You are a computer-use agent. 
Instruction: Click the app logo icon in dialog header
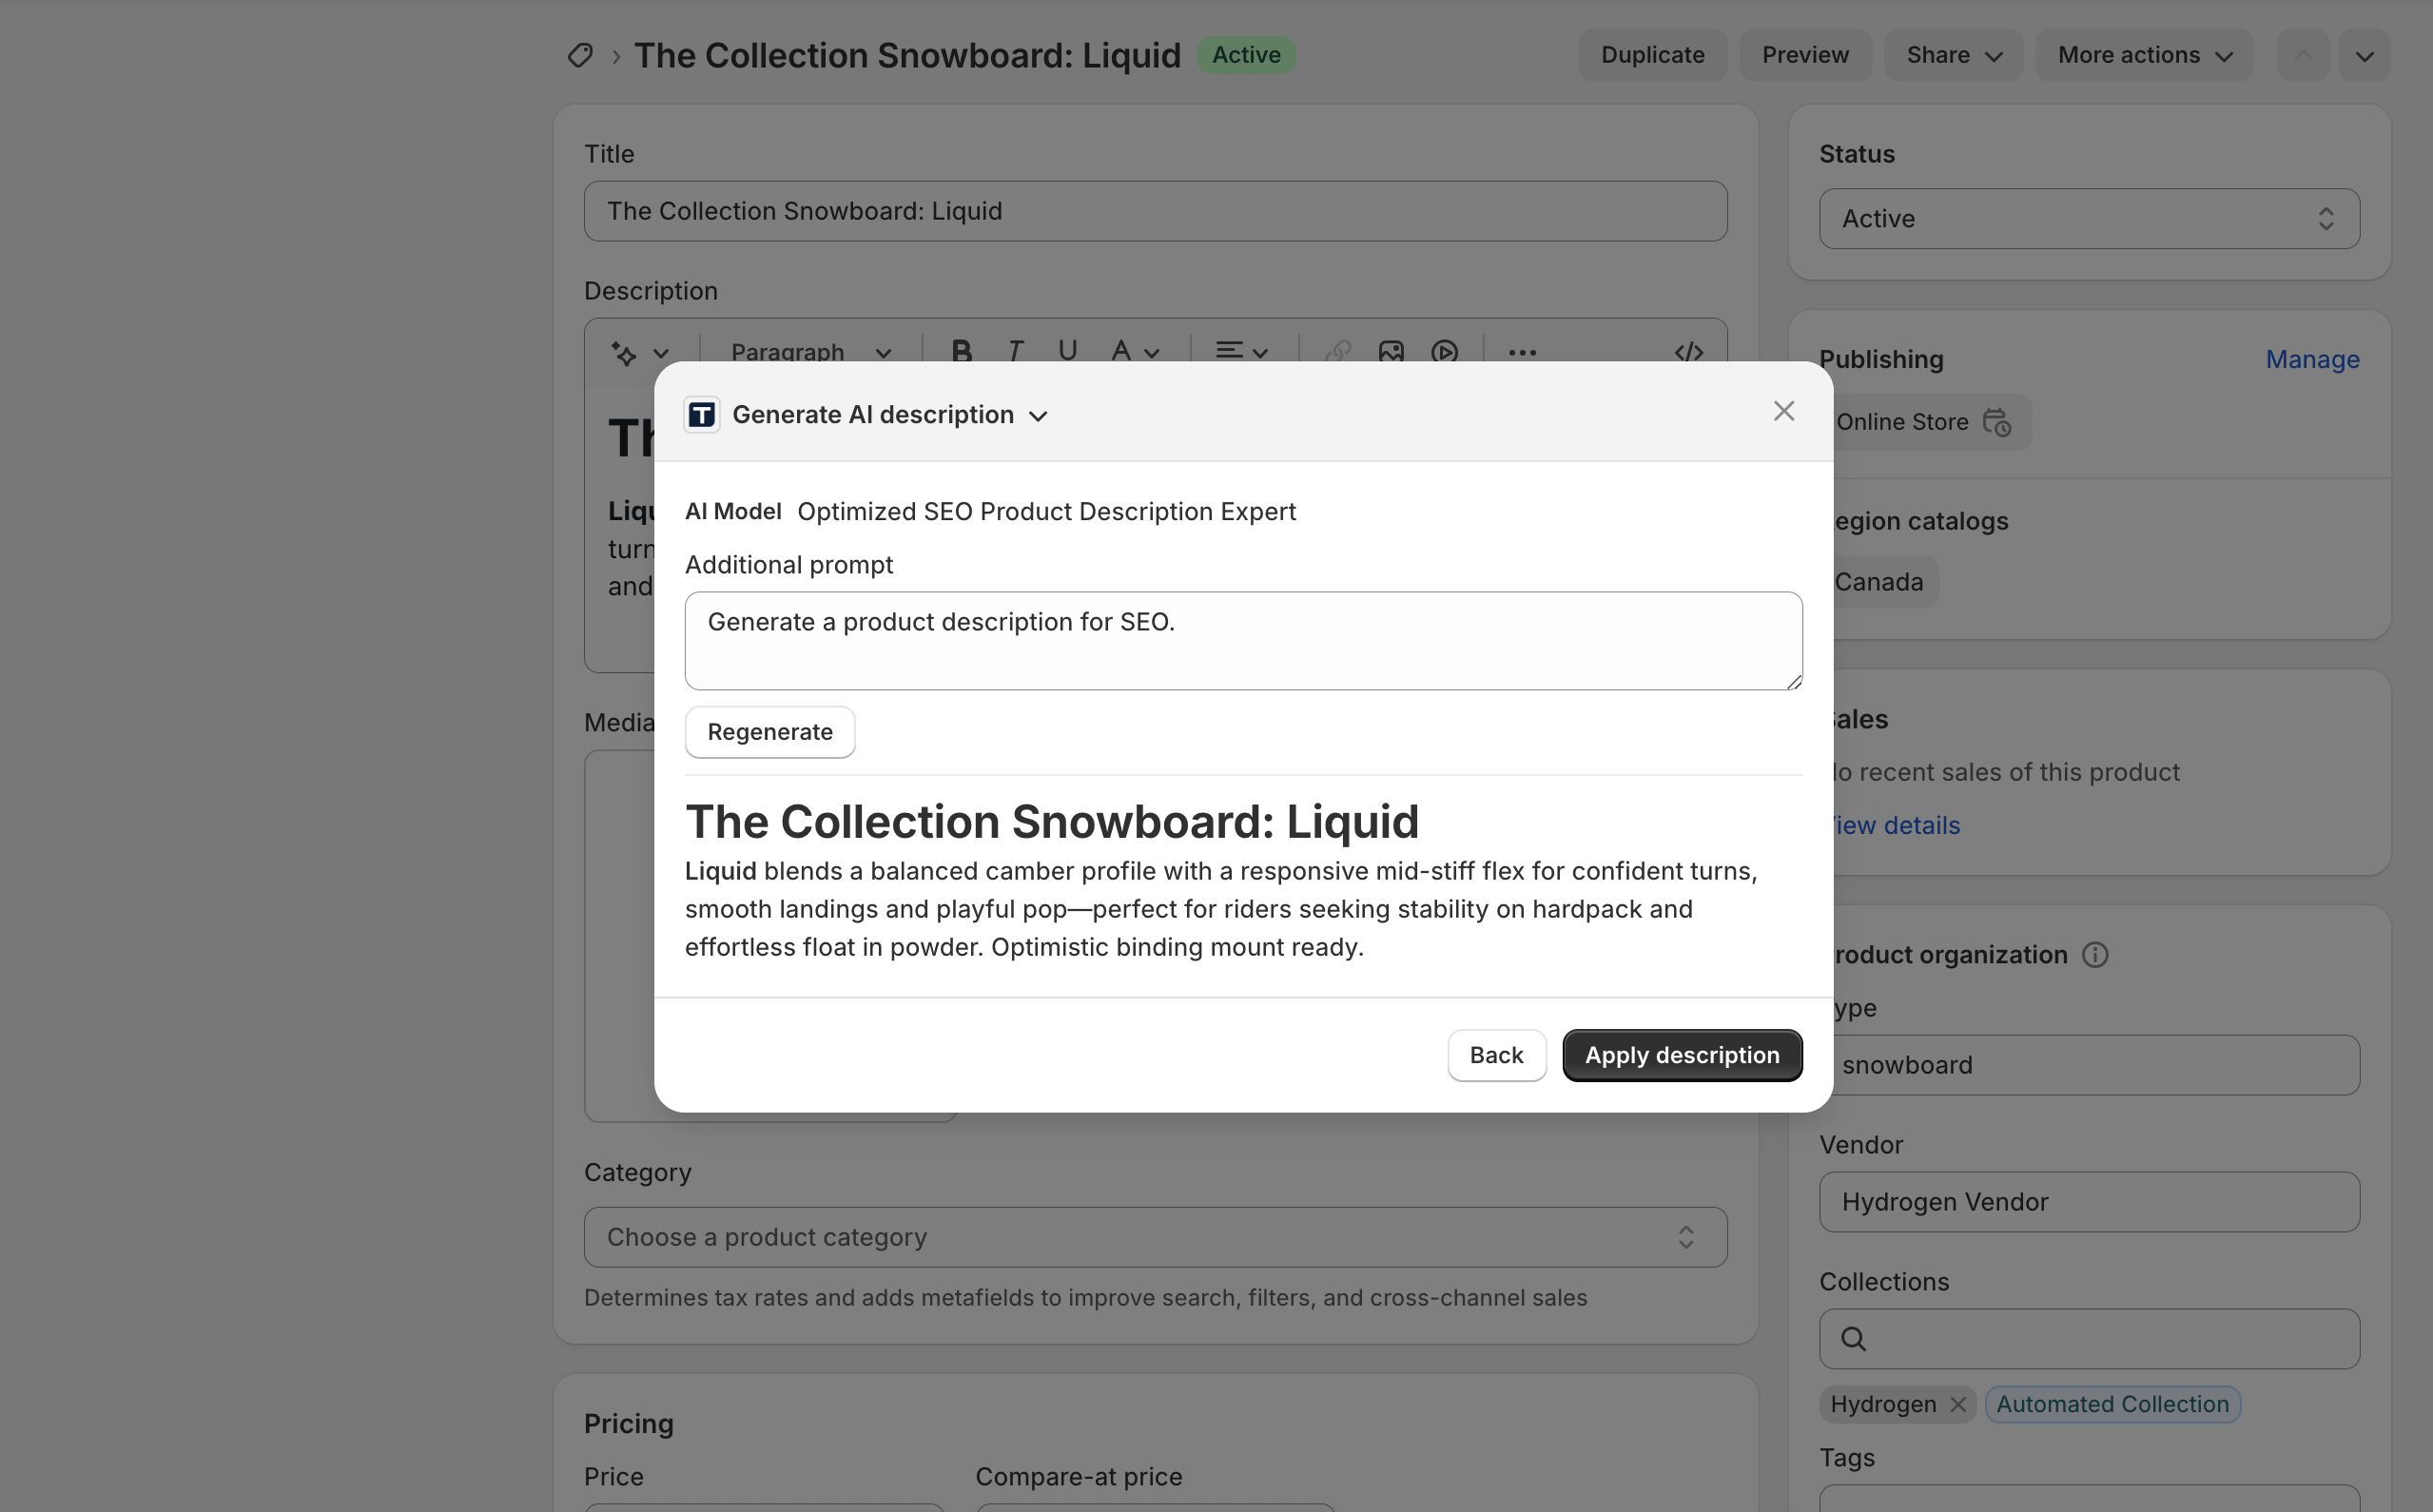coord(702,414)
